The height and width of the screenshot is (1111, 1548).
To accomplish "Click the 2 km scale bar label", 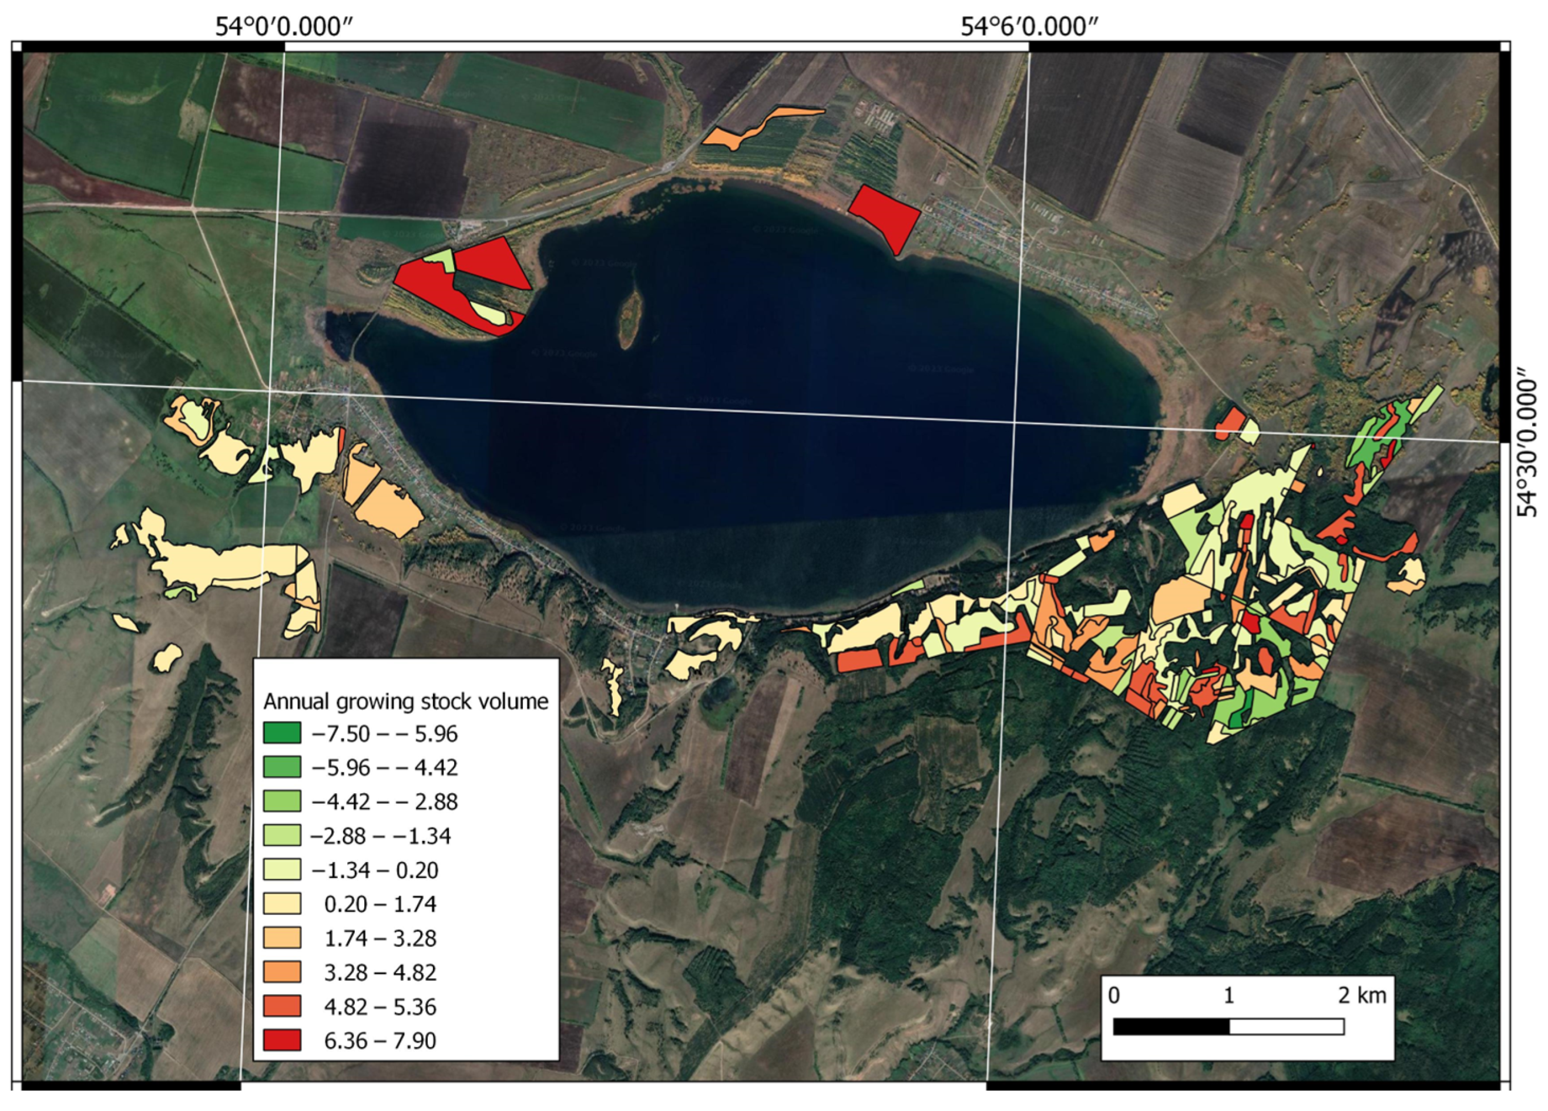I will click(x=1362, y=996).
